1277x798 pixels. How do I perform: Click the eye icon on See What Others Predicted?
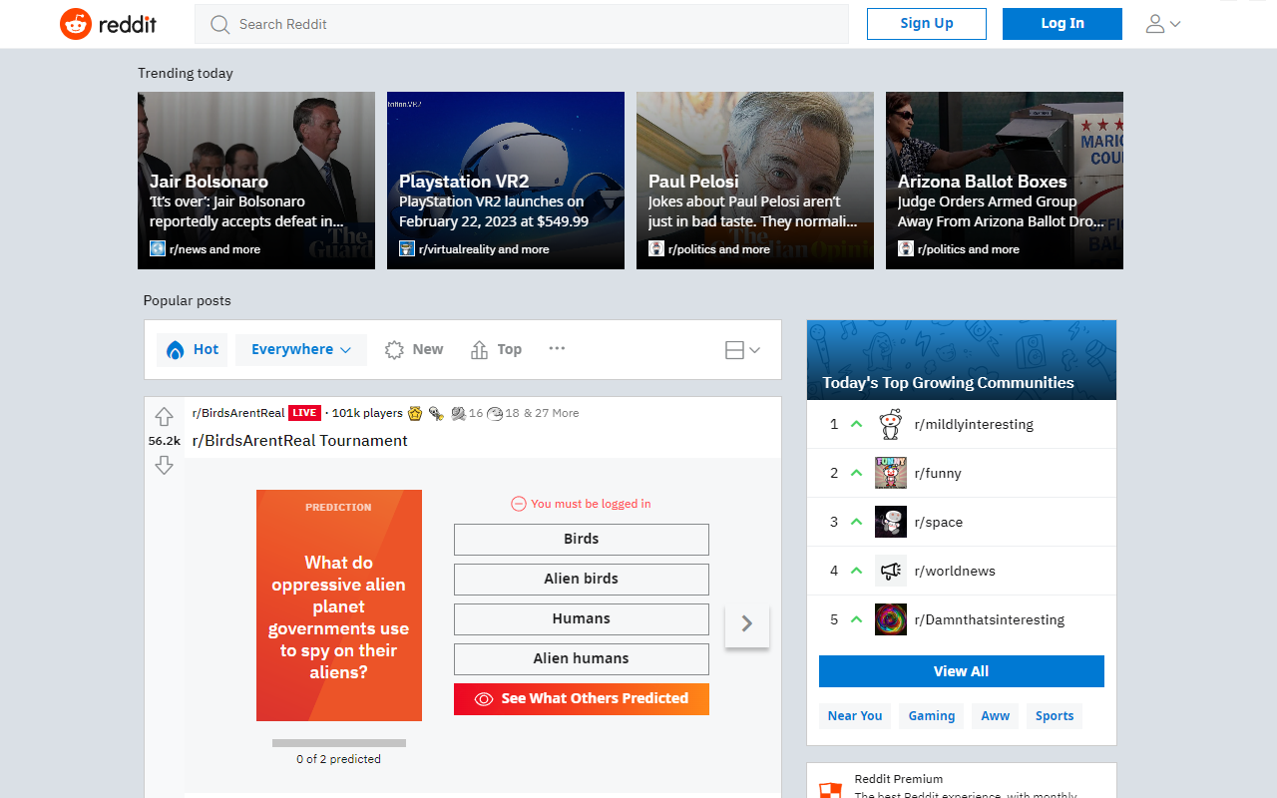484,699
